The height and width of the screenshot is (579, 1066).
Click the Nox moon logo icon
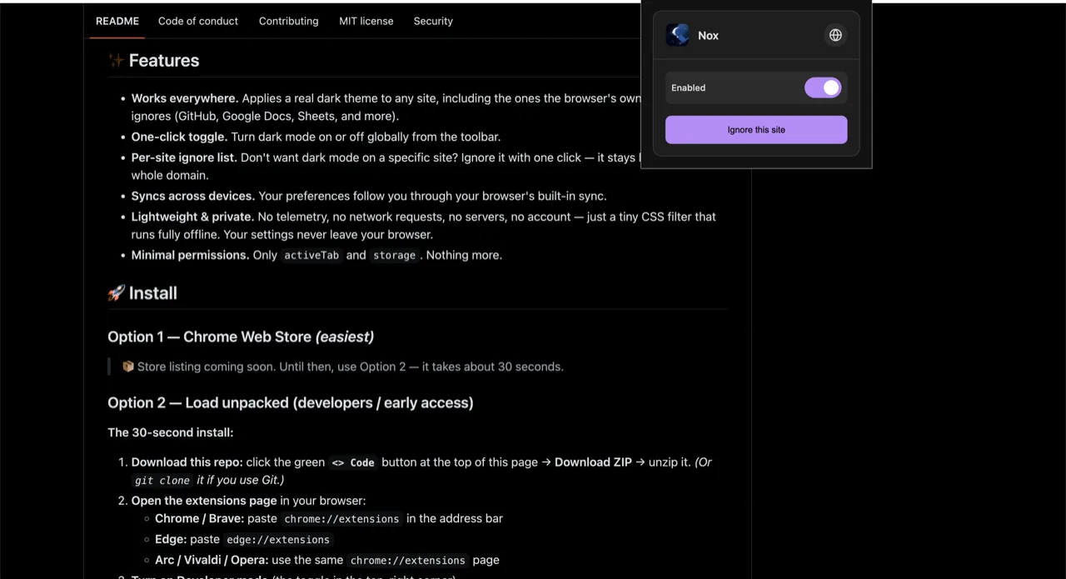click(678, 35)
